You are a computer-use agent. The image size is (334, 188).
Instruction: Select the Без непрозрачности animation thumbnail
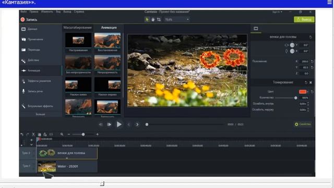click(78, 63)
